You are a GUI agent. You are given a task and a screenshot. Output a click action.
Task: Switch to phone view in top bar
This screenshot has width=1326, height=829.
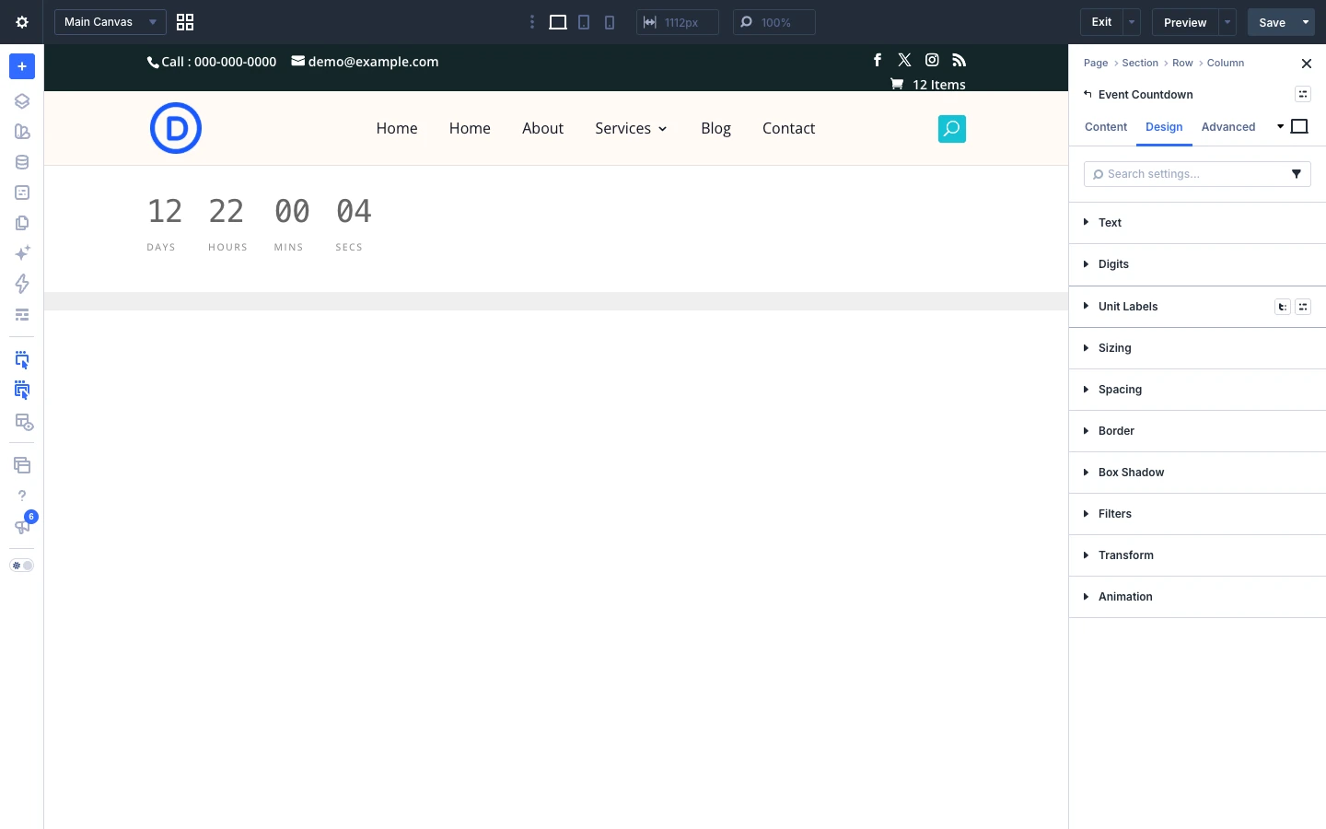tap(610, 22)
